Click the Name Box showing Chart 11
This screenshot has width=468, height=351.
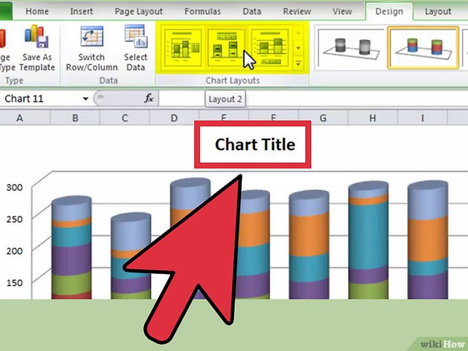(40, 98)
